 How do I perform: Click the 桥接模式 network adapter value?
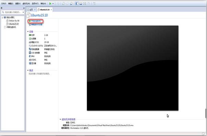[49, 49]
